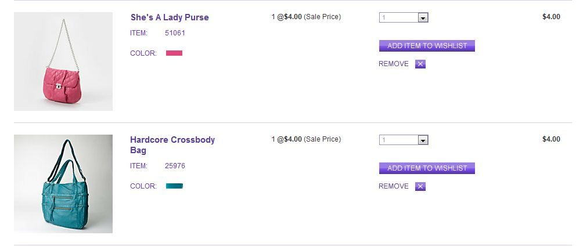Click the X icon for Hardcore Crossbody Bag
The image size is (583, 246).
pyautogui.click(x=420, y=186)
